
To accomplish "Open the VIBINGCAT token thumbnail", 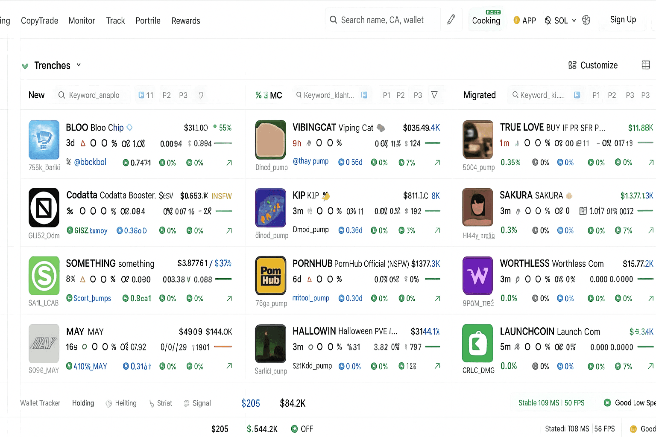I will tap(271, 140).
